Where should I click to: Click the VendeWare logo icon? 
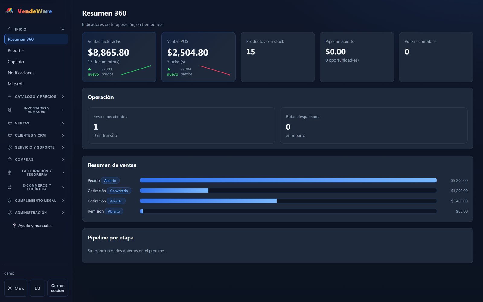click(9, 11)
